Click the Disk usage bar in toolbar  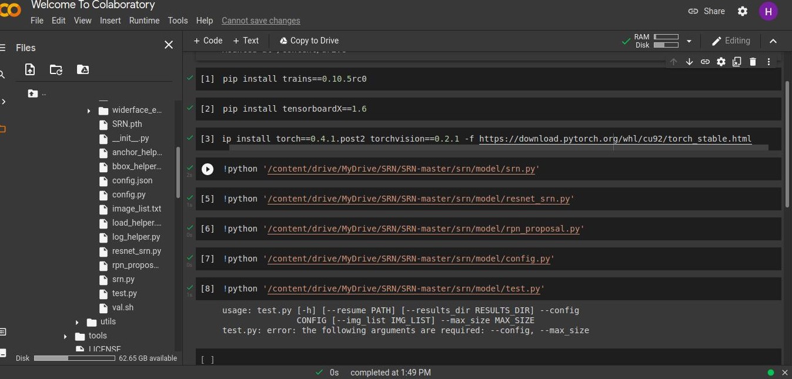(666, 45)
